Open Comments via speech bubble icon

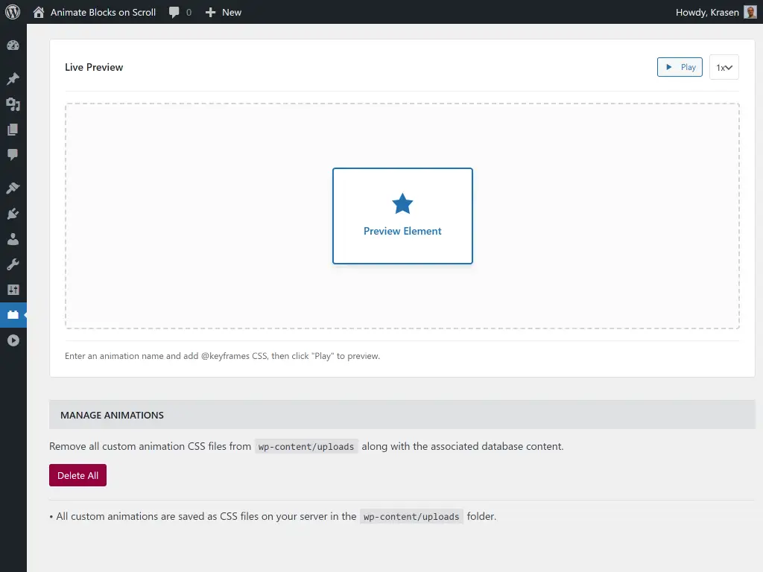point(13,155)
